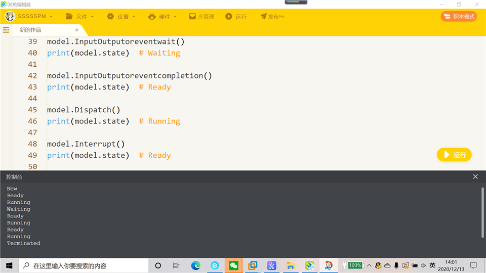Open Cortana circle icon
Image resolution: width=486 pixels, height=273 pixels.
point(158,265)
